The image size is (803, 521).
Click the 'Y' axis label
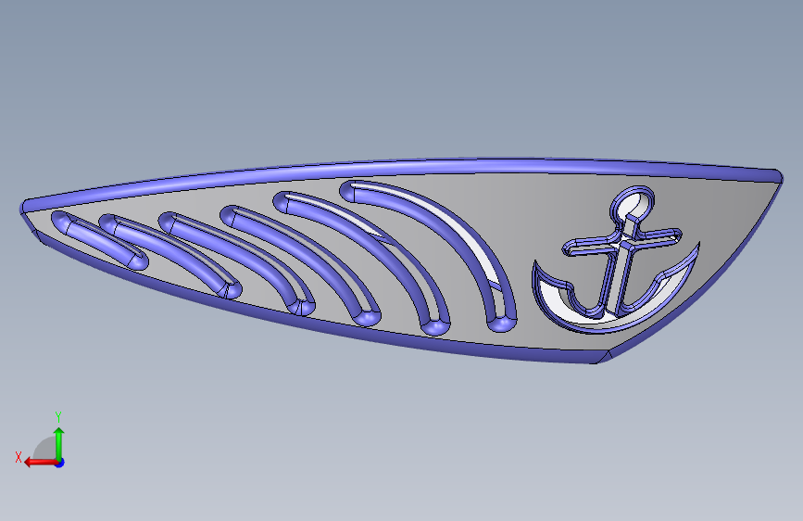coord(58,417)
